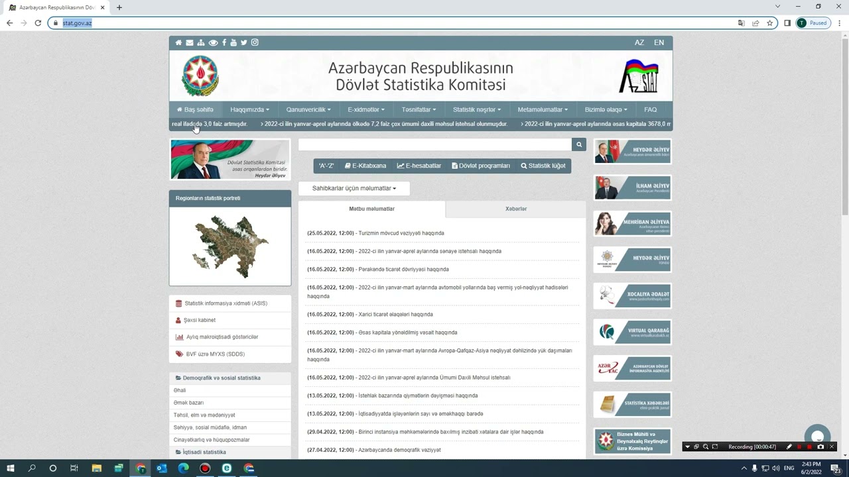Open the FAQ menu item
Screen dimensions: 849x477
(x=651, y=109)
